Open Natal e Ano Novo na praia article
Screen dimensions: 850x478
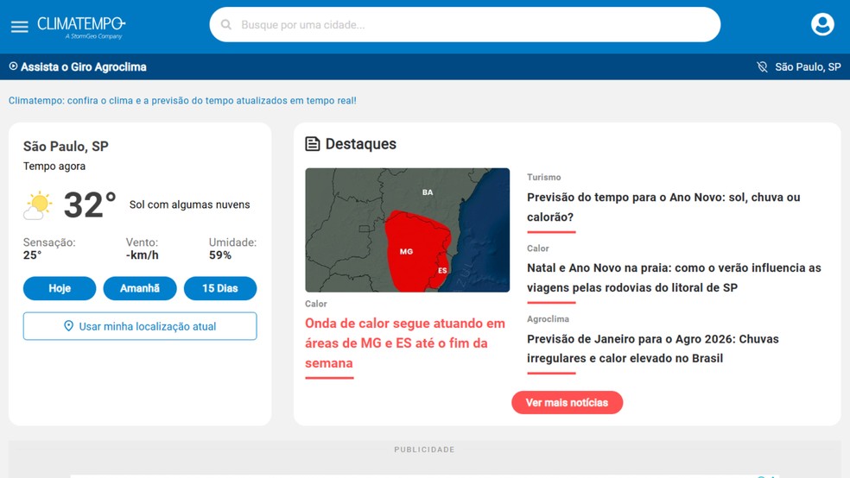[x=674, y=278]
